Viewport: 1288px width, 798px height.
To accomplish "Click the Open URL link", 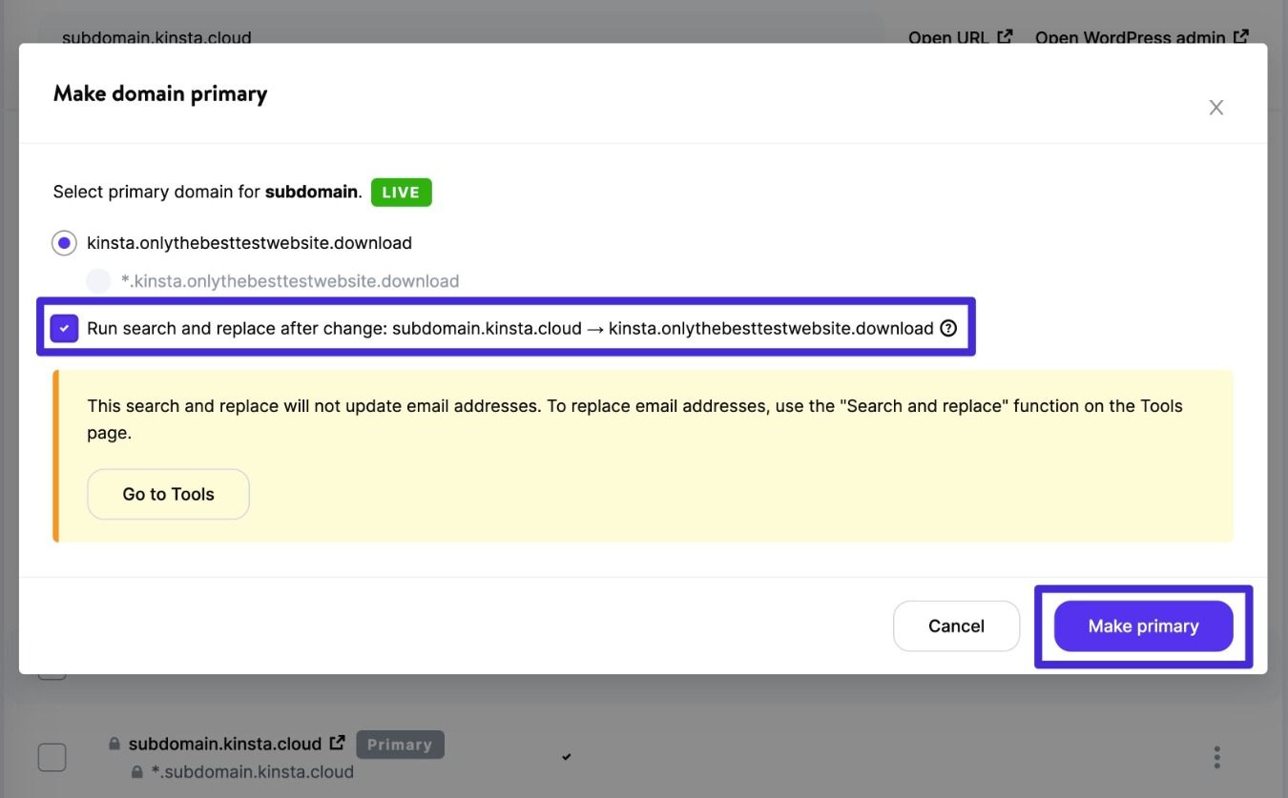I will 948,37.
